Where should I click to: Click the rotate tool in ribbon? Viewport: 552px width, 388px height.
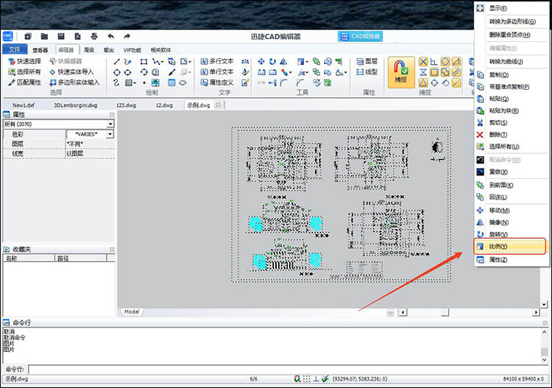point(272,62)
